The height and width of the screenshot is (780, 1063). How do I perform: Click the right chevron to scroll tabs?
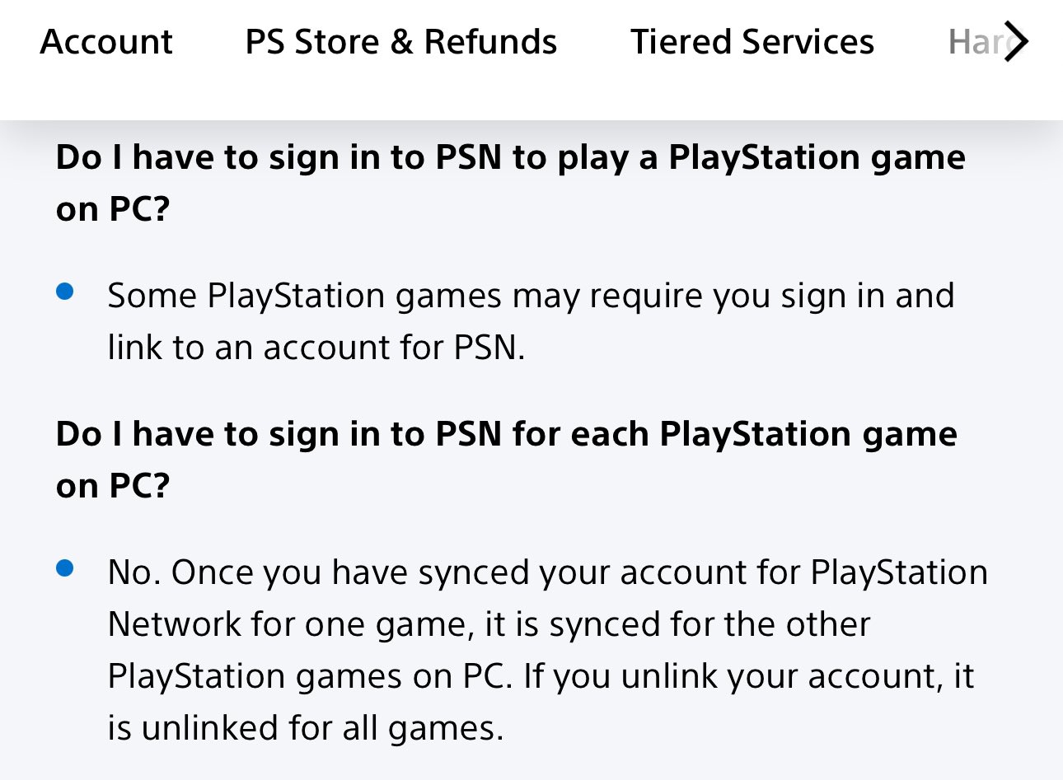[1017, 41]
